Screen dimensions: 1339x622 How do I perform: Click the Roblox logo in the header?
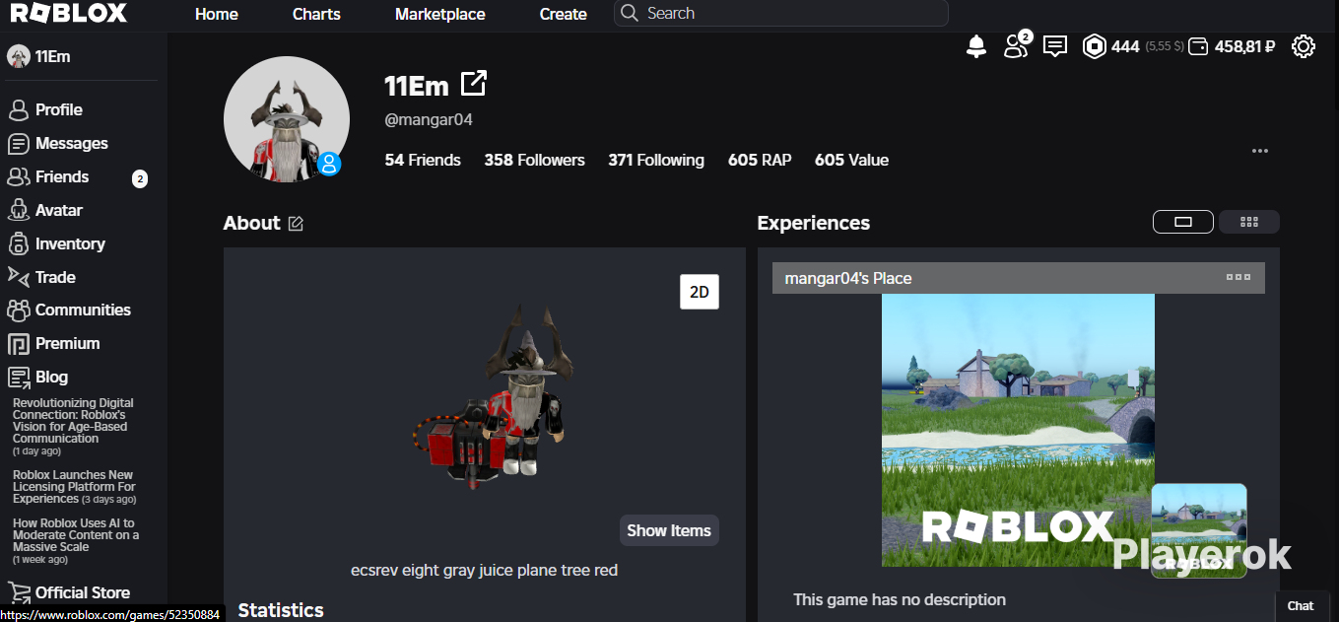(x=68, y=13)
